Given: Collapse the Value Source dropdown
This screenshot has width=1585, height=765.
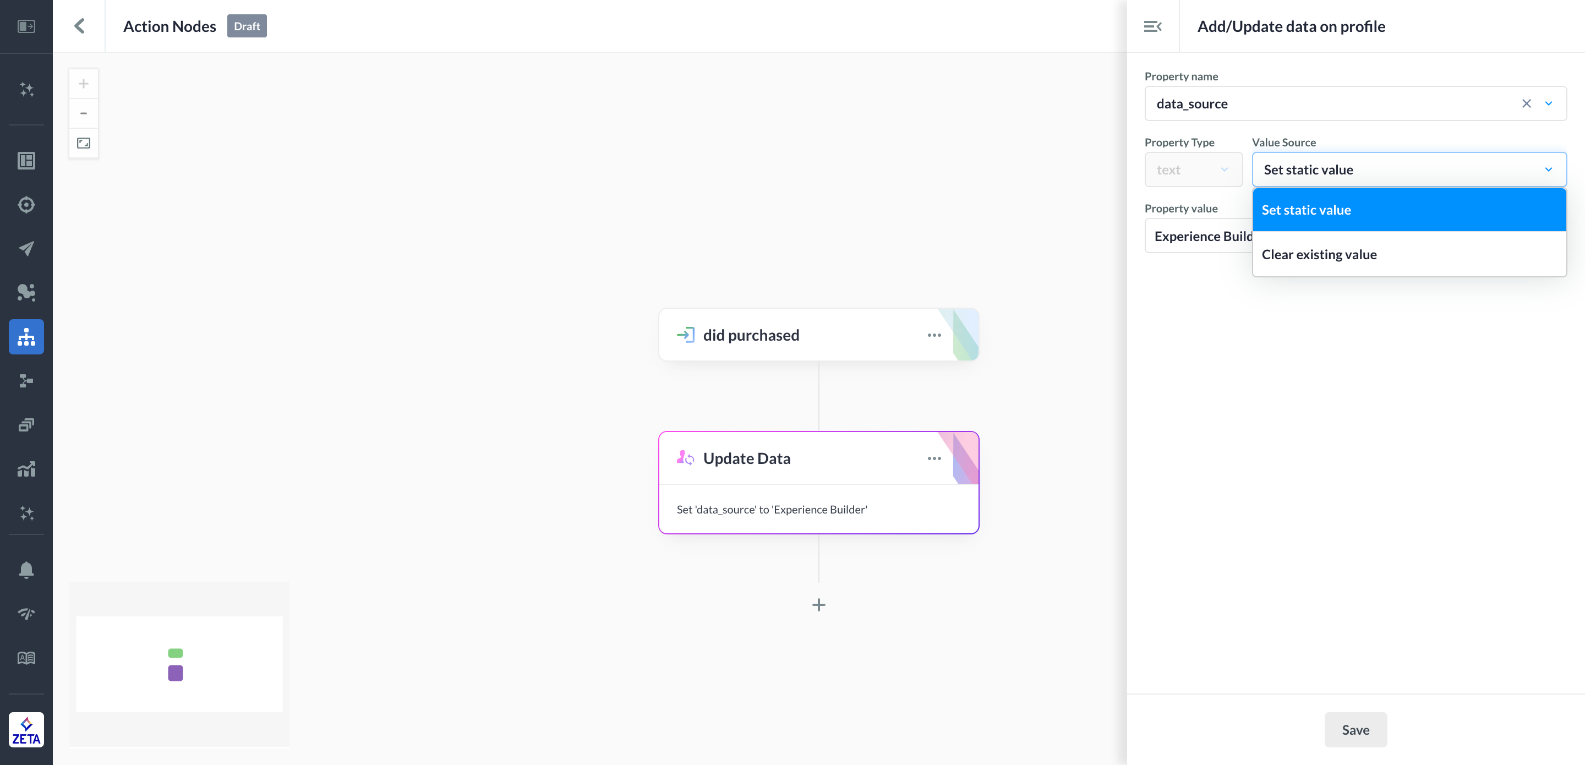Looking at the screenshot, I should [1549, 170].
